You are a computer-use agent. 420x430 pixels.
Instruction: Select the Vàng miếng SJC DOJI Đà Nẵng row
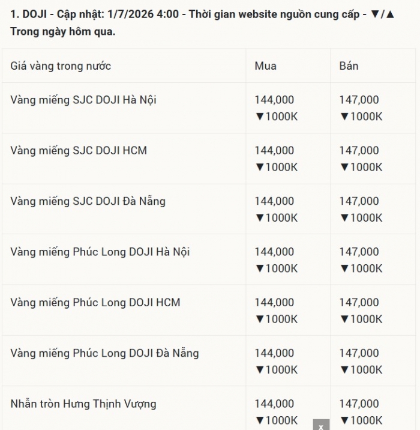point(209,209)
